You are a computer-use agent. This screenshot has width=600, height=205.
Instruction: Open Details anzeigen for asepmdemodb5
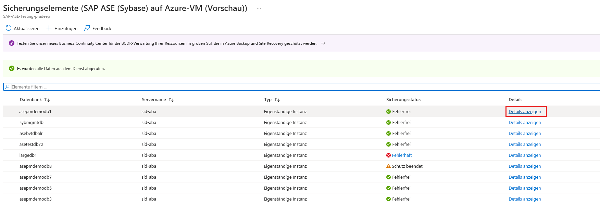[525, 188]
